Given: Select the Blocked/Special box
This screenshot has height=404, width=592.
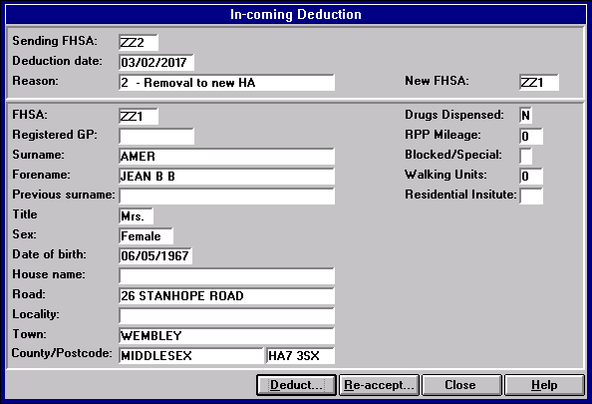Looking at the screenshot, I should [x=526, y=156].
